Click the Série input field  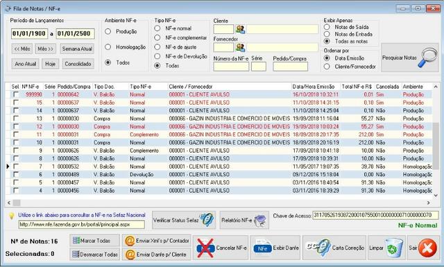[x=259, y=67]
